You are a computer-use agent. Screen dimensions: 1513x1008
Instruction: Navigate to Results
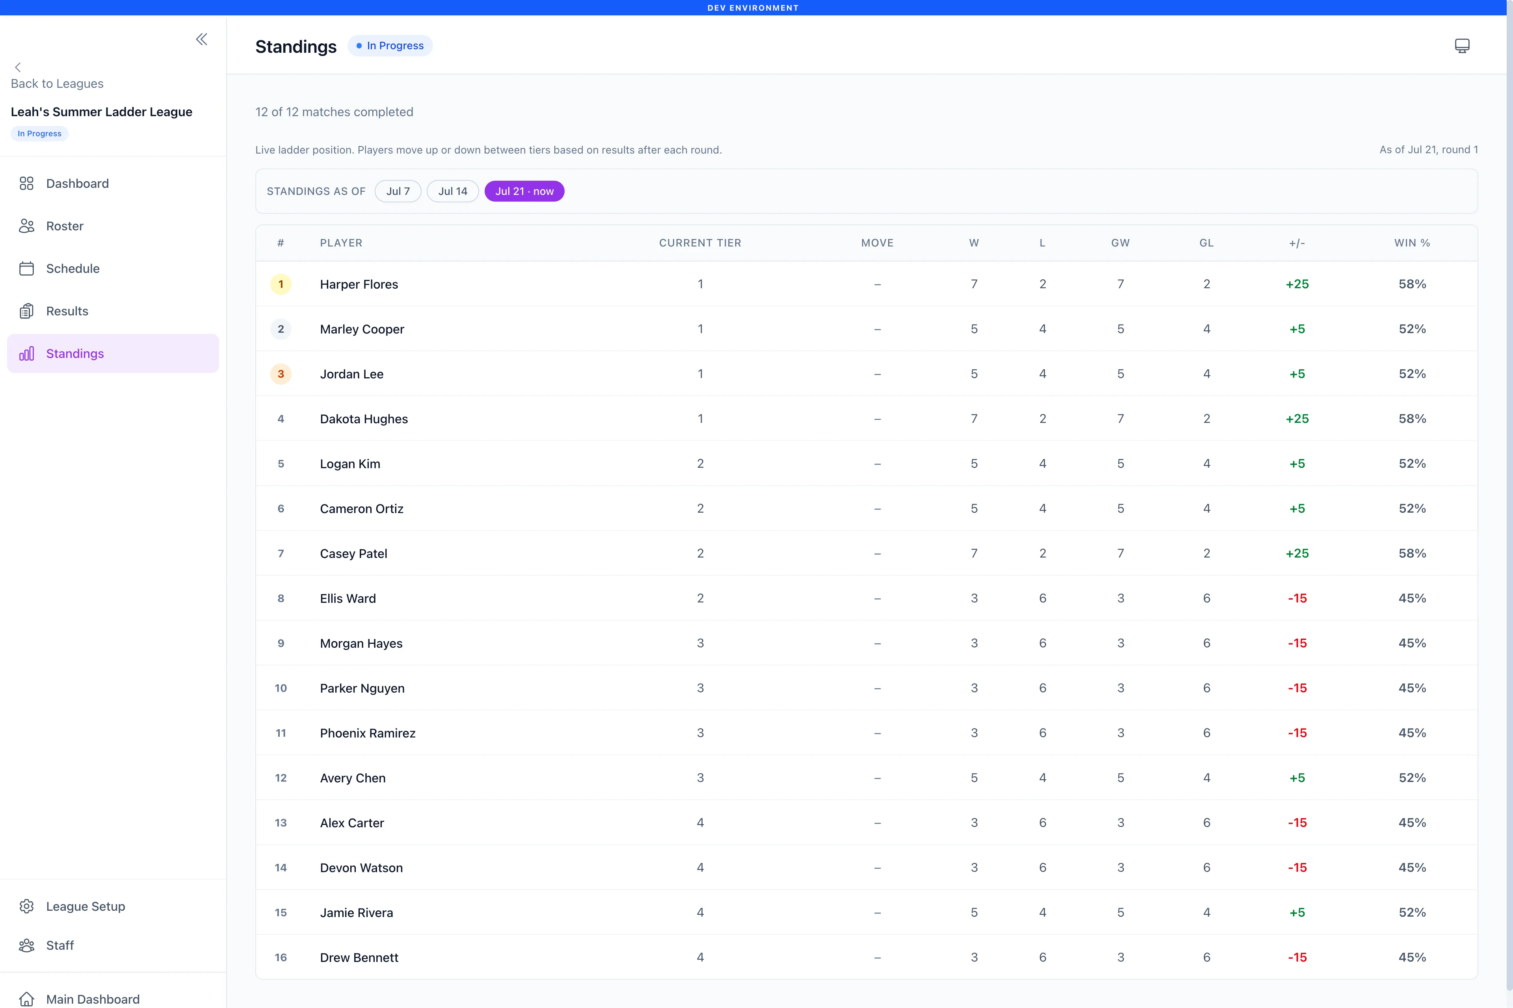point(113,311)
